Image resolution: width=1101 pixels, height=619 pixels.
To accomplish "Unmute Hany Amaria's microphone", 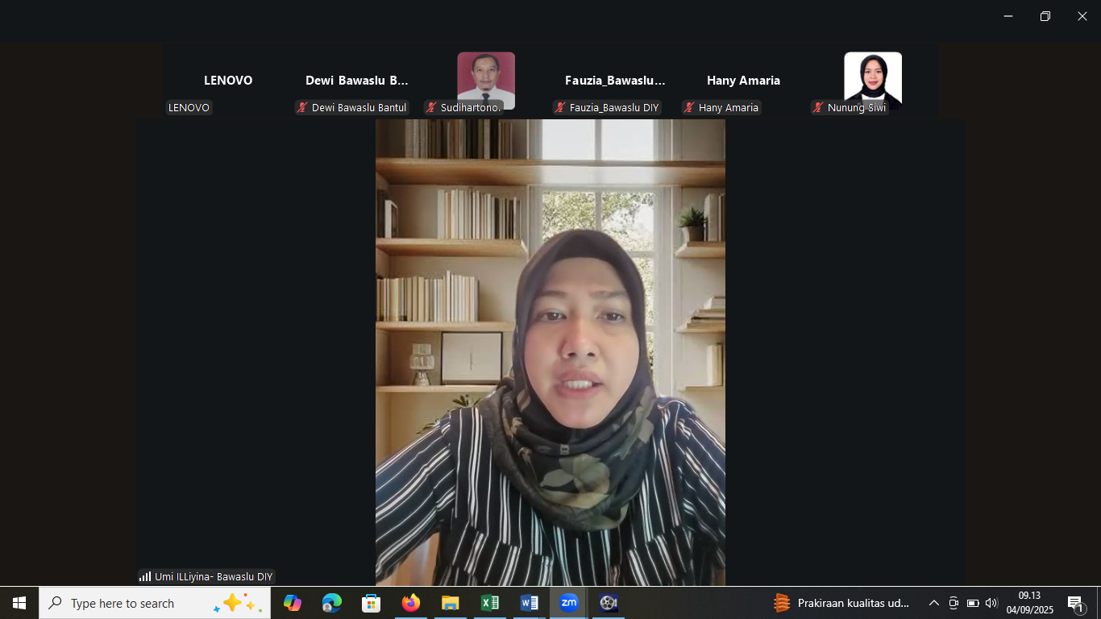I will tap(687, 107).
